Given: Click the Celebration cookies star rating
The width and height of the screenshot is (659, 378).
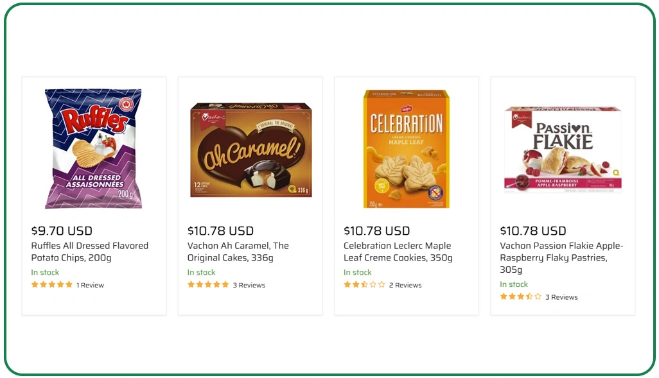Looking at the screenshot, I should pyautogui.click(x=363, y=284).
